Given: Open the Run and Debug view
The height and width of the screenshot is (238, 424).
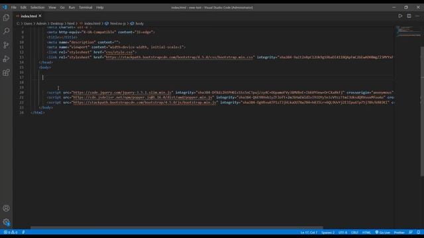Looking at the screenshot, I should point(6,59).
